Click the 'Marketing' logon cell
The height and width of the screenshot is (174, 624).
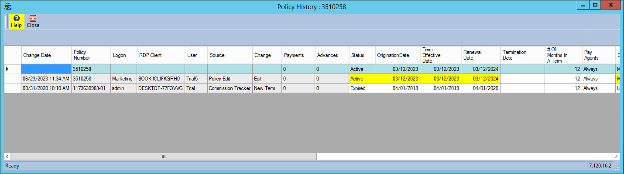point(124,79)
